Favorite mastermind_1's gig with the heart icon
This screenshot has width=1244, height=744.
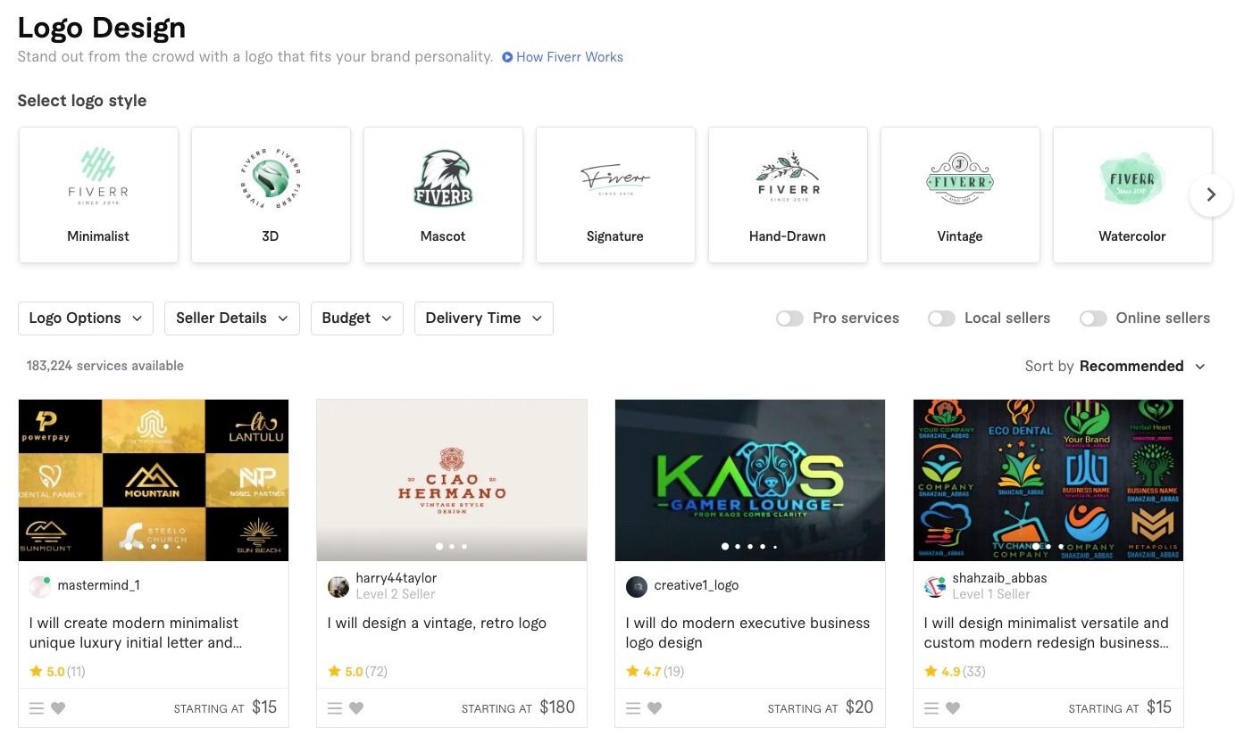coord(58,707)
